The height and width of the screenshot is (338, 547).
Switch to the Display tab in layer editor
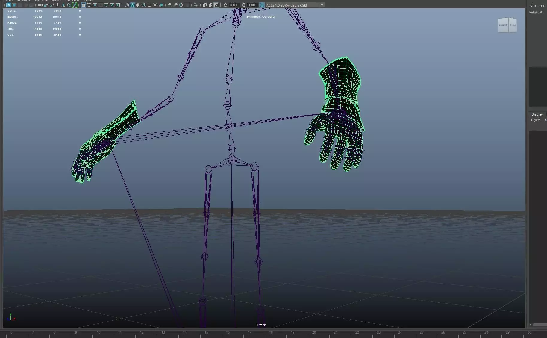coord(537,114)
